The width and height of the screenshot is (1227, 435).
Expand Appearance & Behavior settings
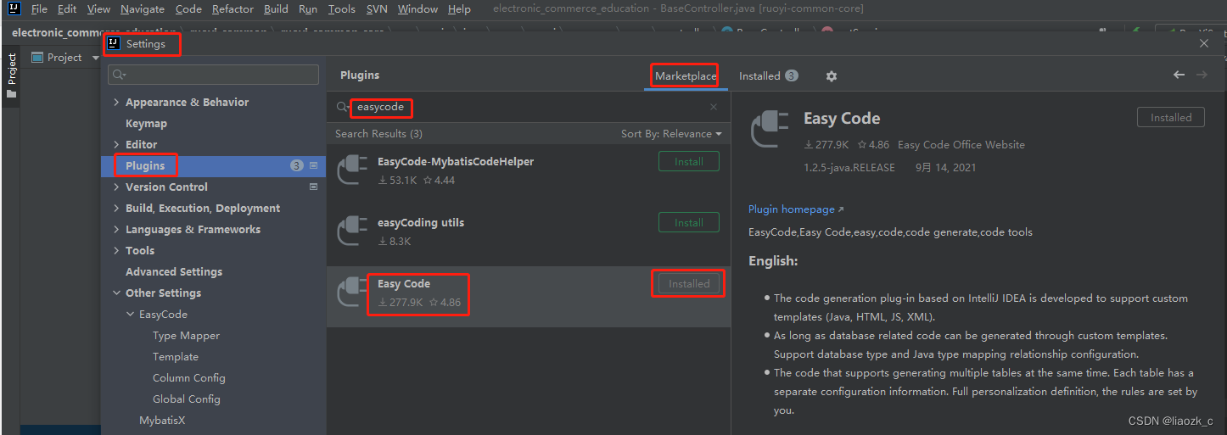tap(117, 103)
